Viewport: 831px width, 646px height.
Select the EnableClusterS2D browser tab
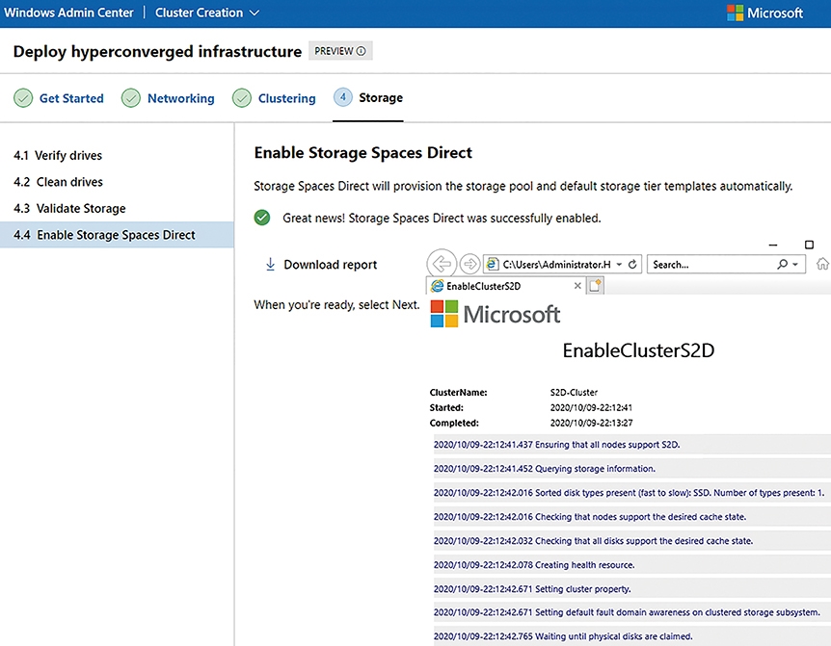[504, 286]
